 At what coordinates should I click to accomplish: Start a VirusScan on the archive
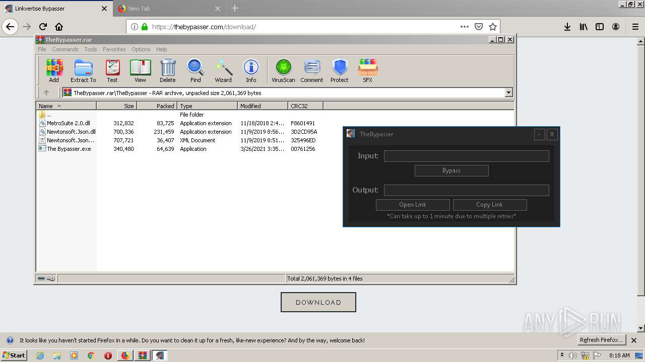(x=283, y=70)
